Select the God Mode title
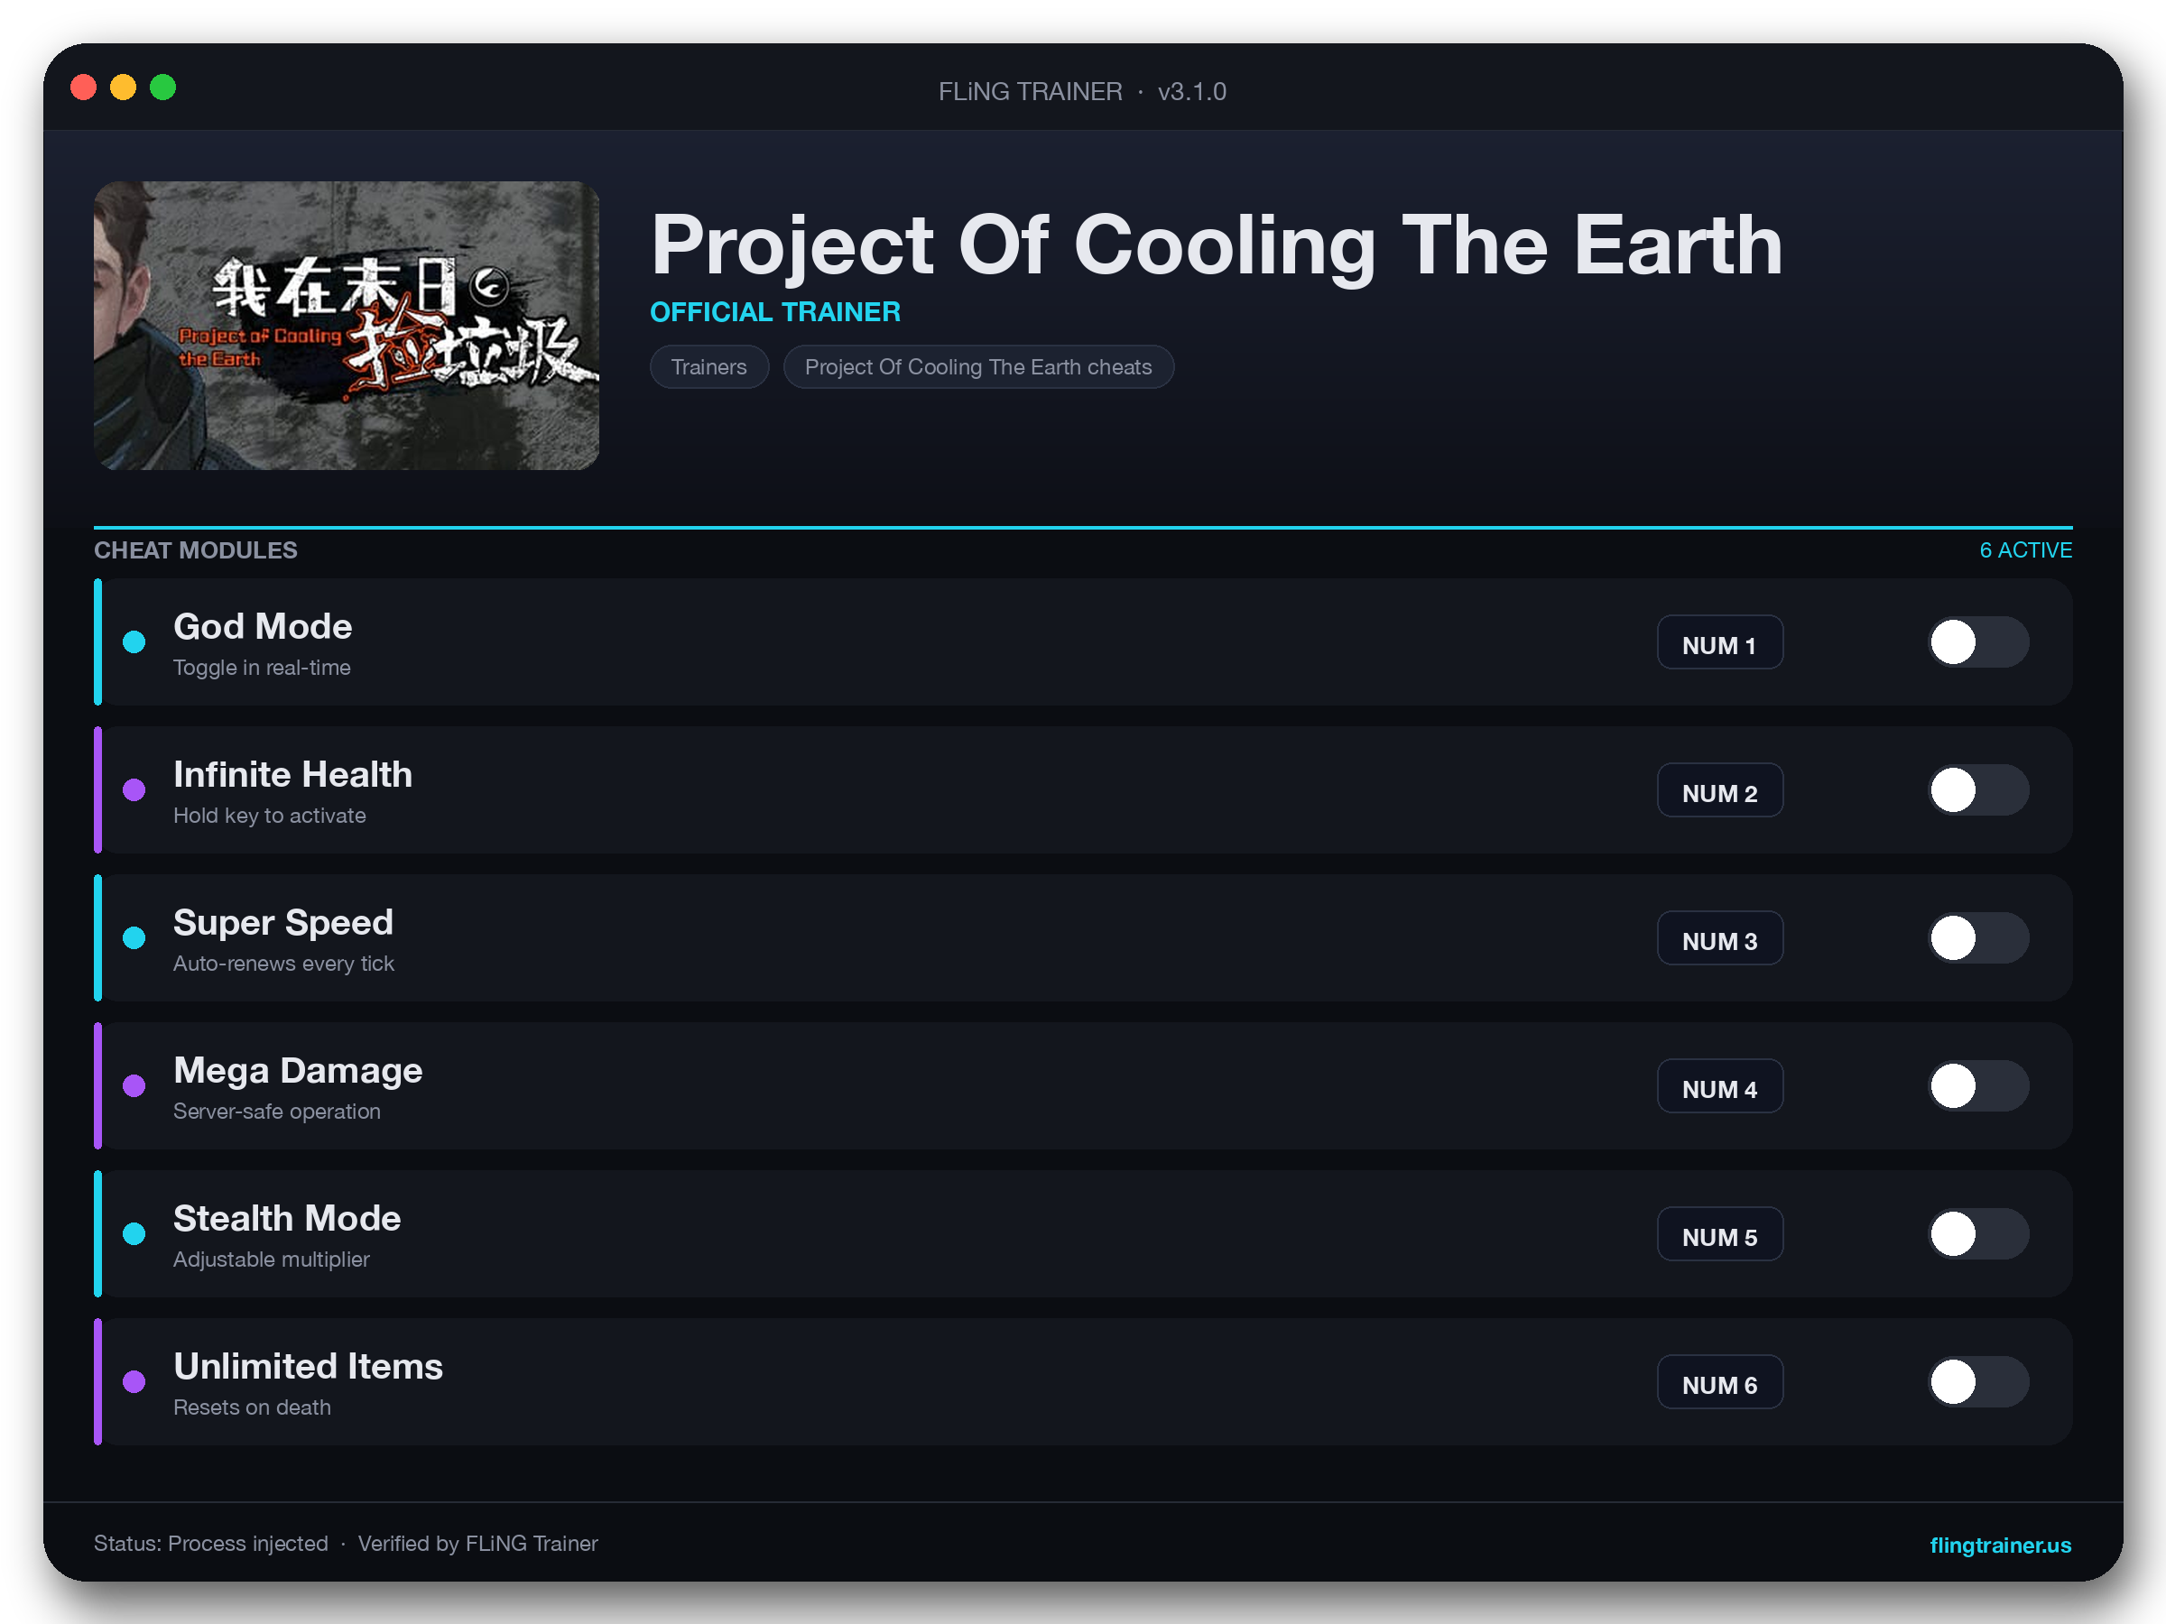This screenshot has width=2166, height=1624. [x=263, y=626]
